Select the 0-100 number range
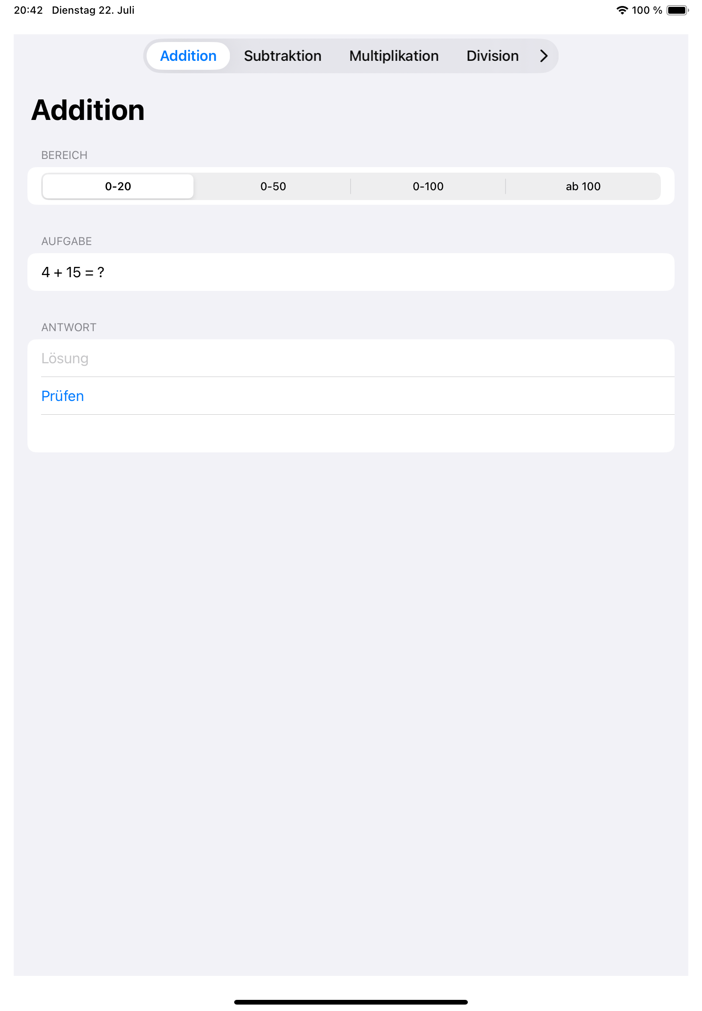The image size is (702, 1011). click(x=428, y=186)
